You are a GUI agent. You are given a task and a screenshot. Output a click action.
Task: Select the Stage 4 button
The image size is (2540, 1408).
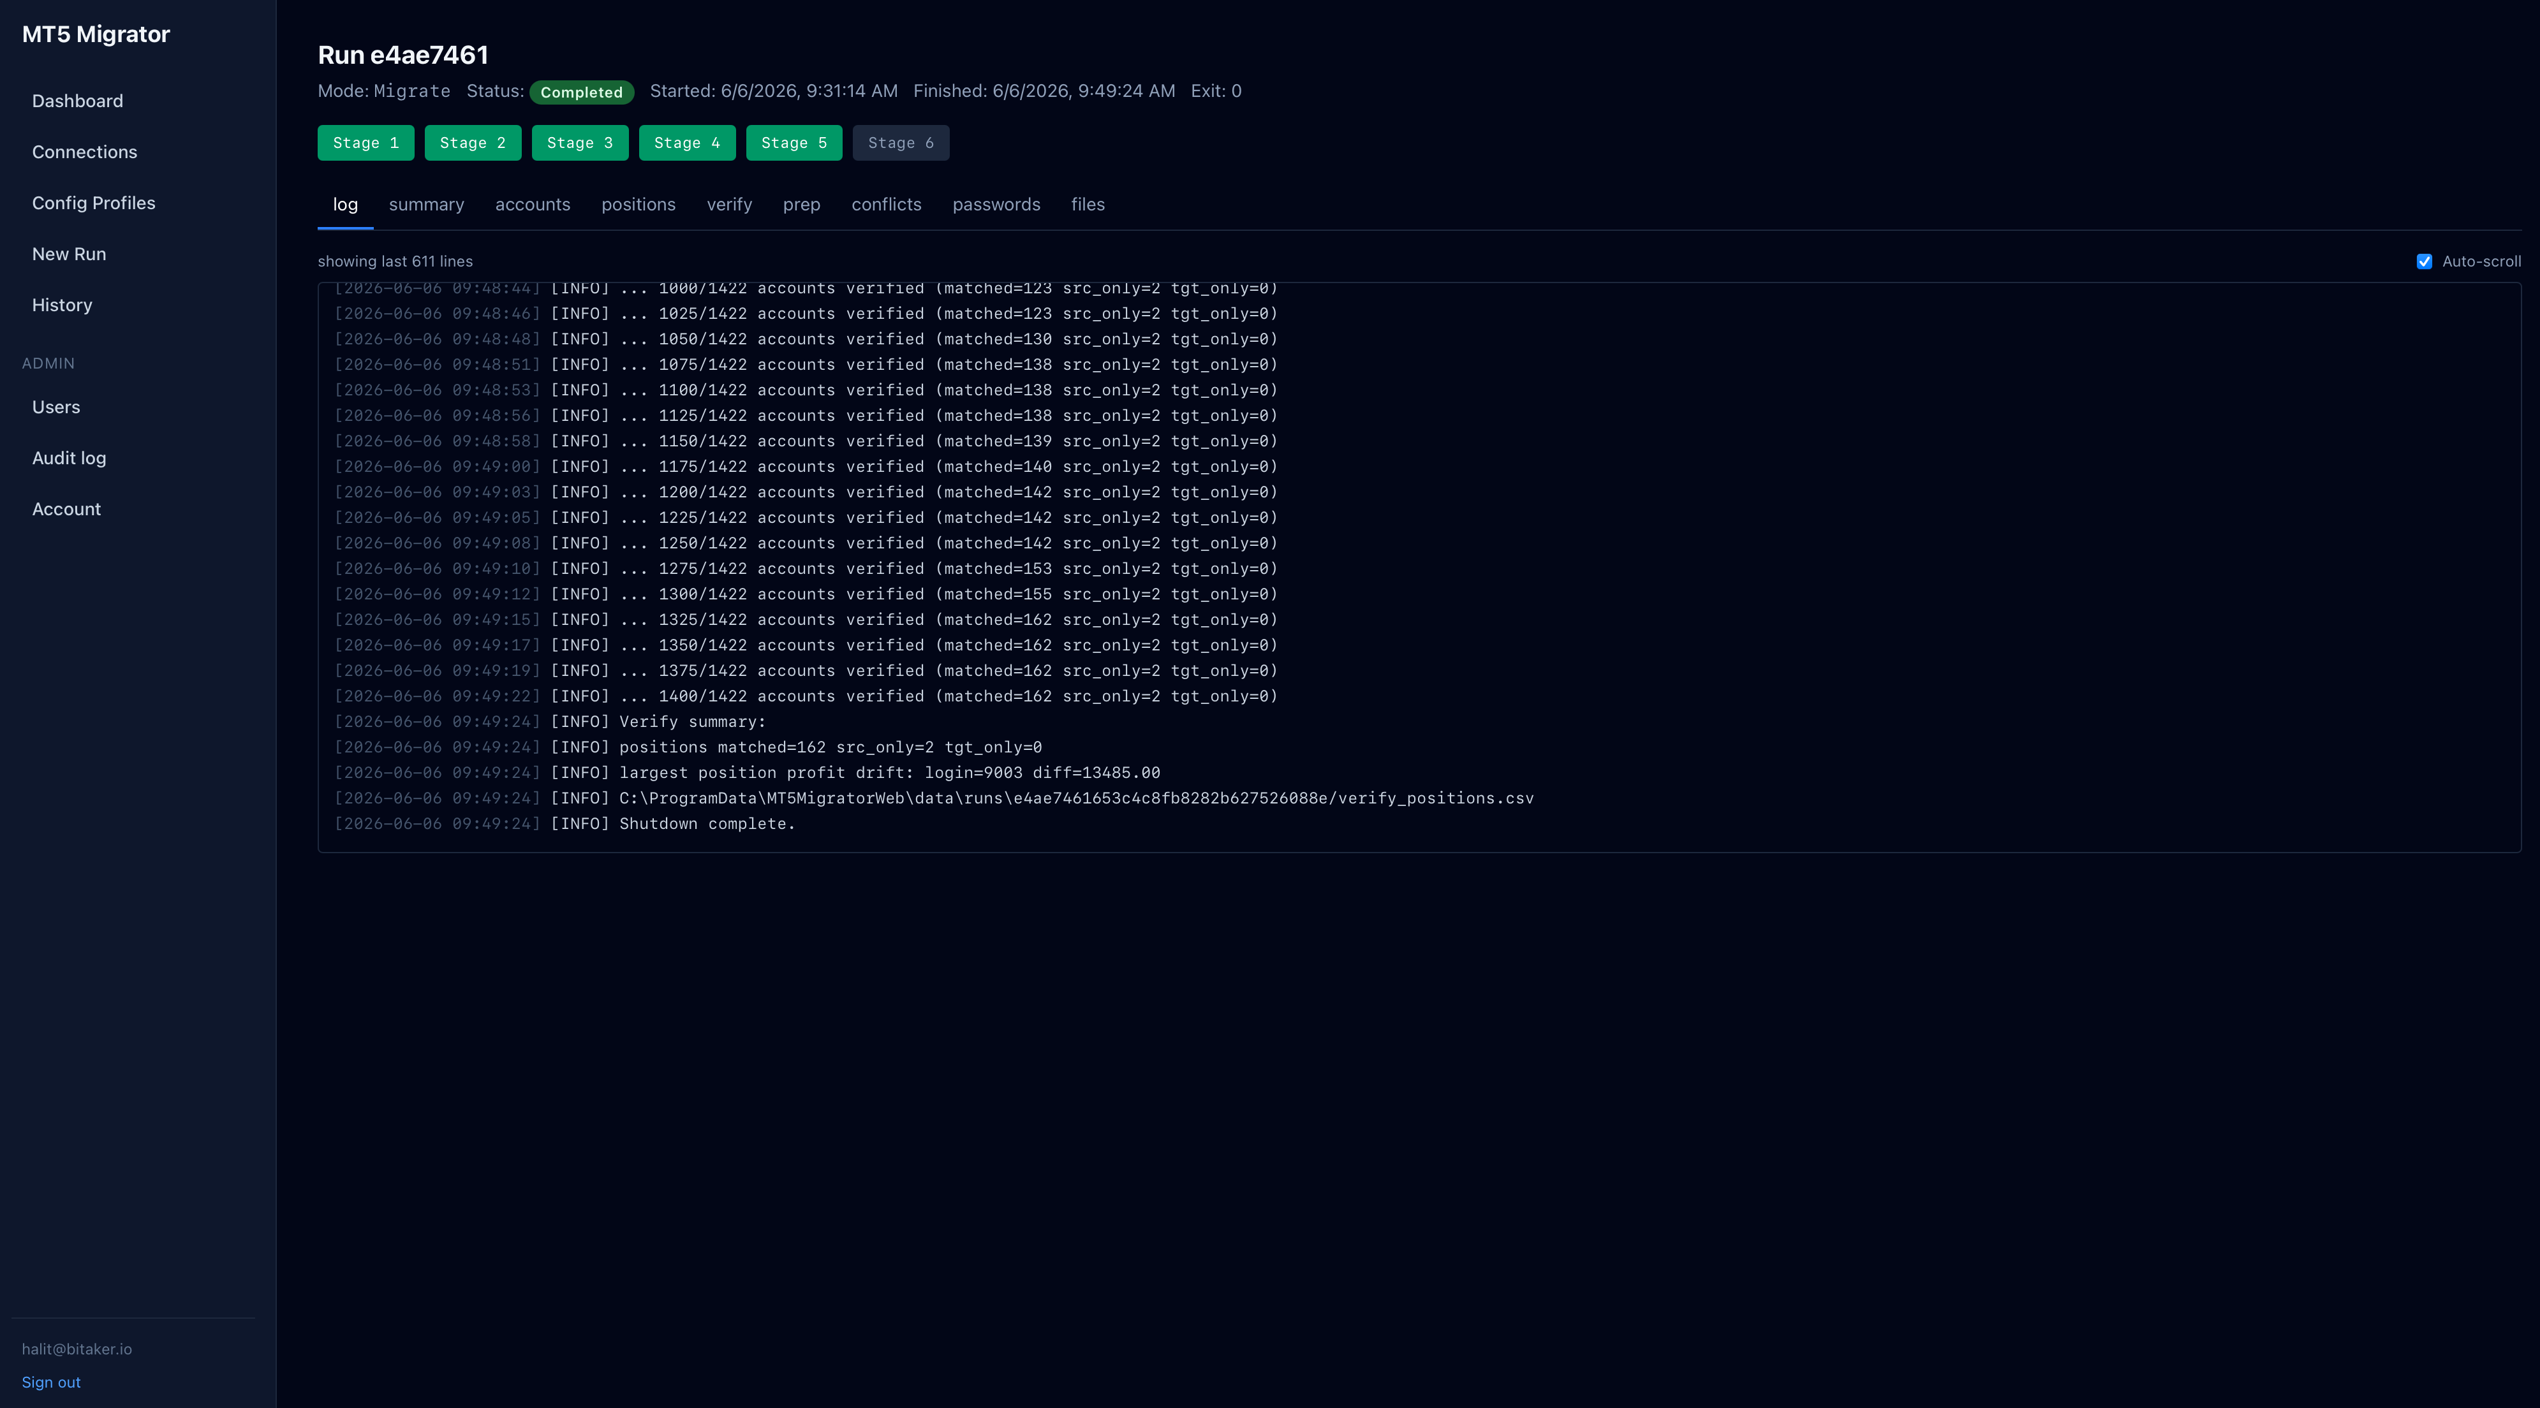tap(687, 143)
